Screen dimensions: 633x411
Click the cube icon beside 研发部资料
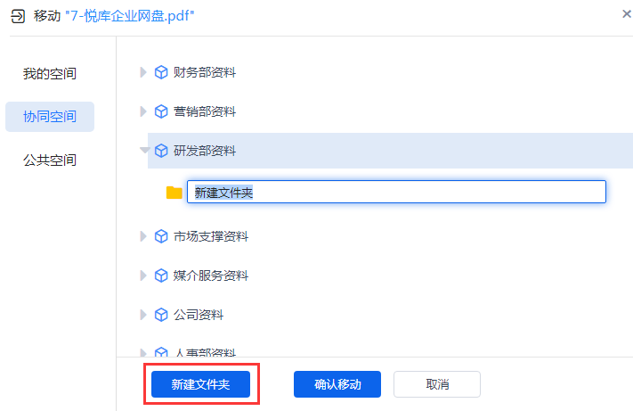click(161, 151)
